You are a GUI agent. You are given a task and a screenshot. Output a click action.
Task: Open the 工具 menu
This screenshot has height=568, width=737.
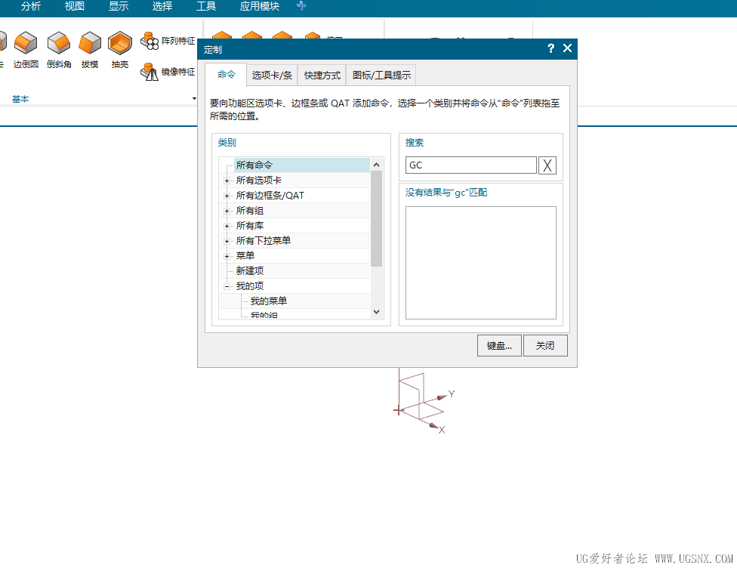tap(205, 7)
